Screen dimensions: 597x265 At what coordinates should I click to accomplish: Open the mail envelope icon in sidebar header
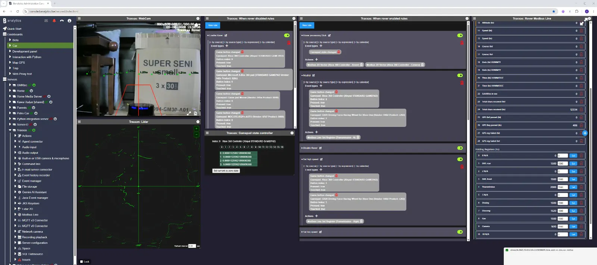(x=46, y=21)
